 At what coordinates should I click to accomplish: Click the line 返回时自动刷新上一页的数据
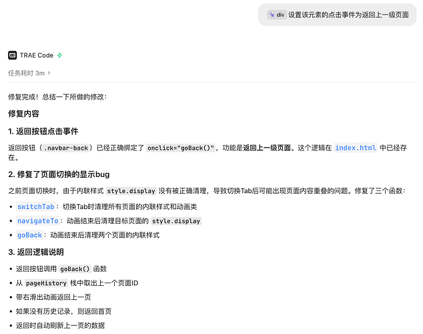[x=60, y=325]
